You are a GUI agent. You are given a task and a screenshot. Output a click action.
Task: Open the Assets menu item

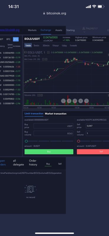[59, 30]
